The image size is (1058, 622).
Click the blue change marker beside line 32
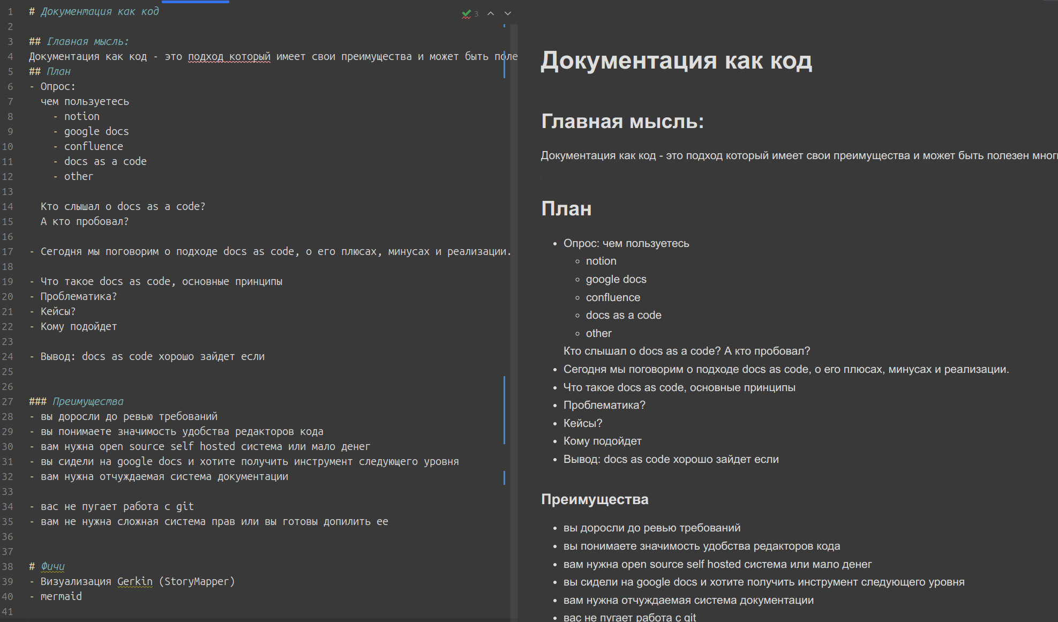[504, 477]
